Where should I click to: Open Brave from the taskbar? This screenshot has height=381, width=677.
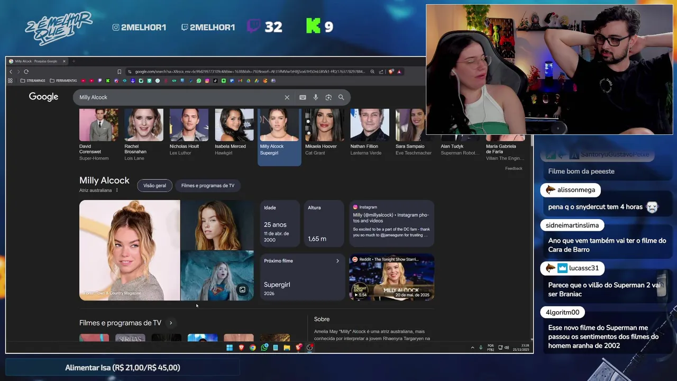pos(241,348)
